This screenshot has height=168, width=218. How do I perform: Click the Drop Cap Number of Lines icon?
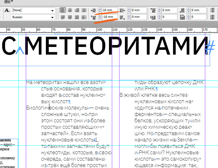click(x=153, y=17)
